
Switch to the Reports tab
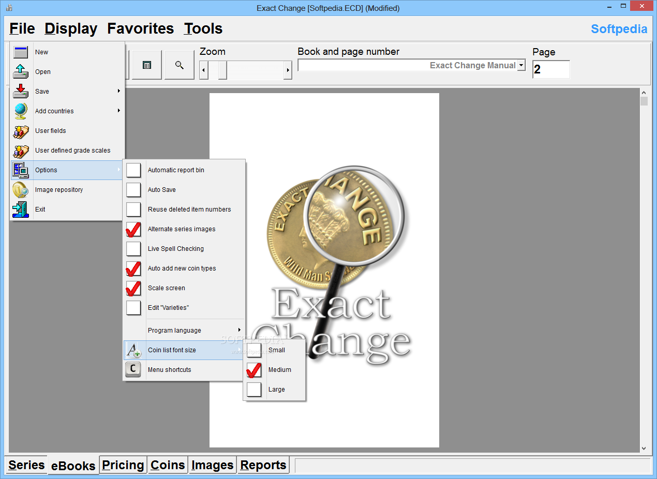click(263, 465)
